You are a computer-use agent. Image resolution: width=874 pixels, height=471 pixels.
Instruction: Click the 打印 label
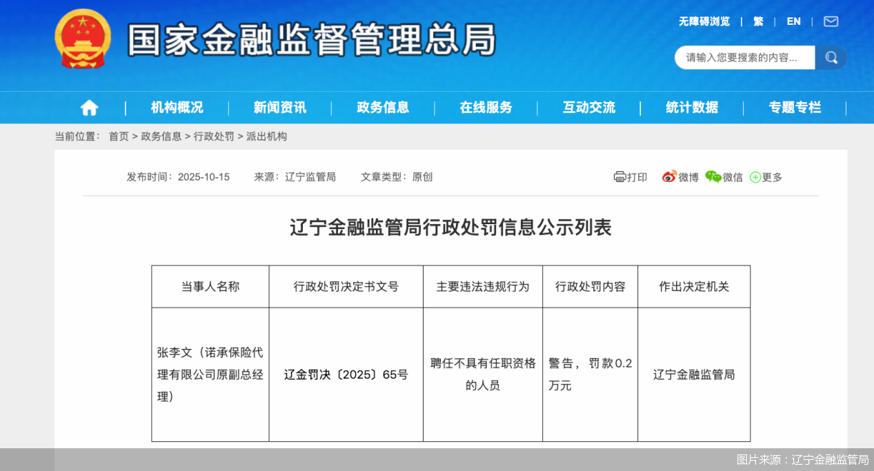pyautogui.click(x=637, y=177)
